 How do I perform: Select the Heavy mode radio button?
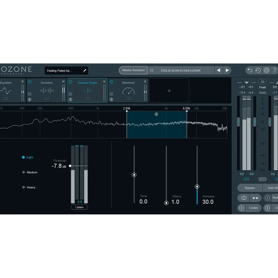23,187
